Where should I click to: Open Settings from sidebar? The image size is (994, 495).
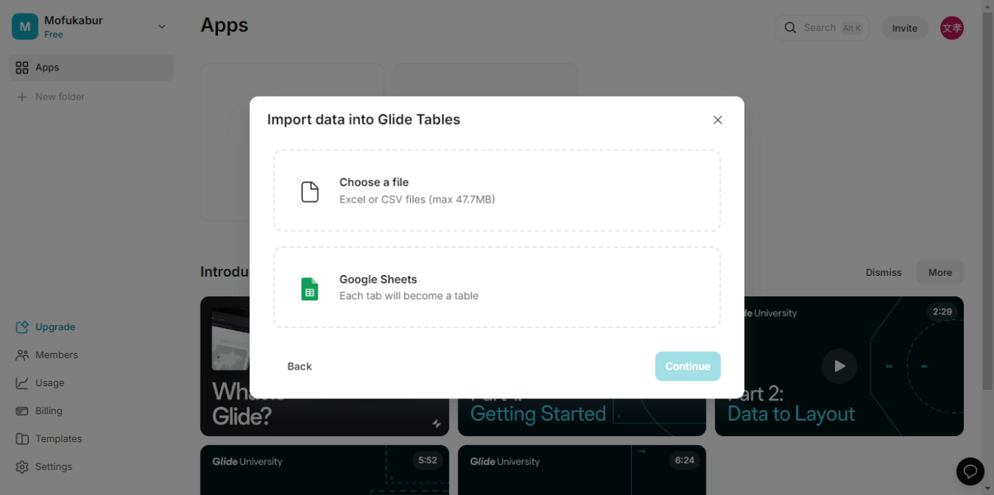tap(54, 467)
